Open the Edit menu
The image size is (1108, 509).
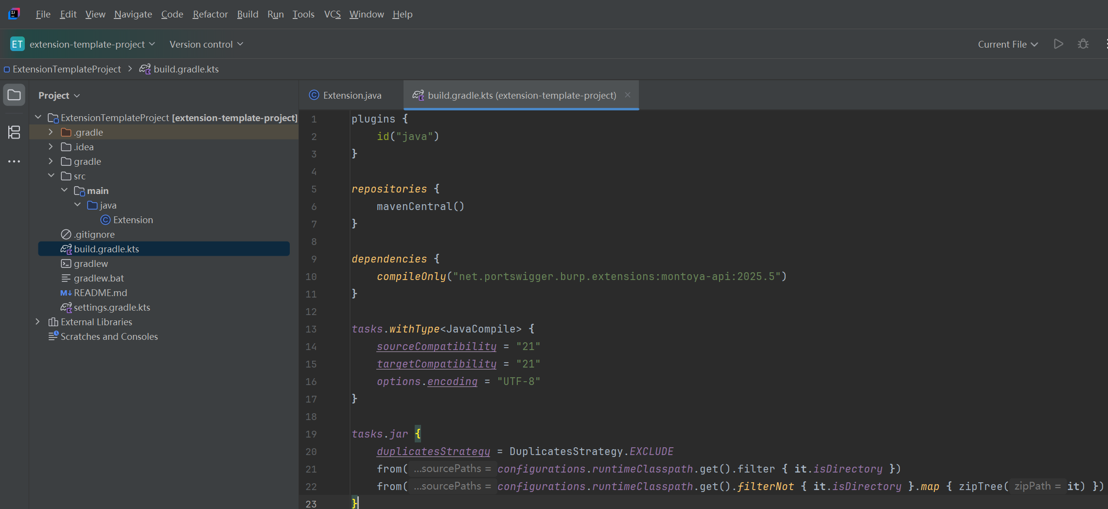click(x=68, y=14)
